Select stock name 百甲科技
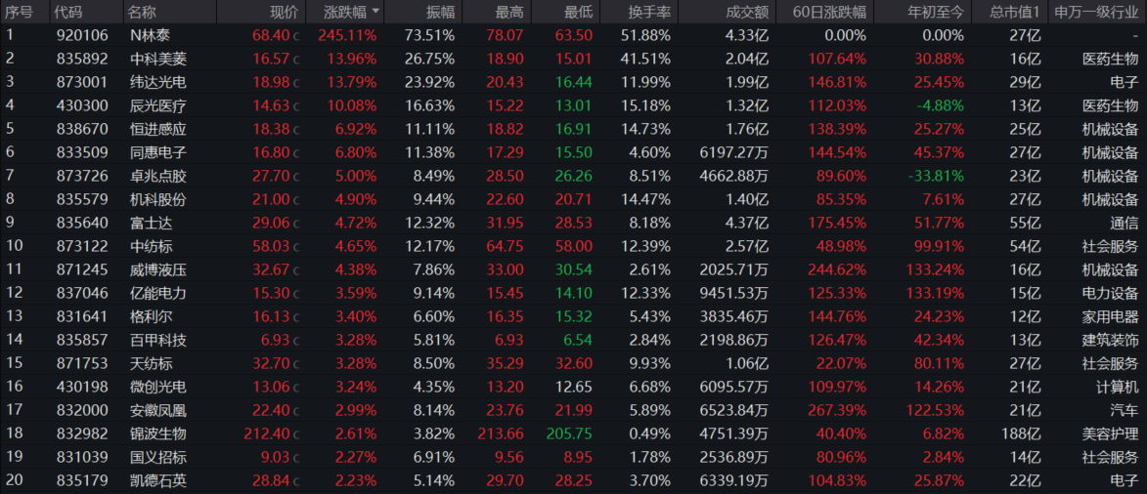1147x494 pixels. pyautogui.click(x=158, y=340)
